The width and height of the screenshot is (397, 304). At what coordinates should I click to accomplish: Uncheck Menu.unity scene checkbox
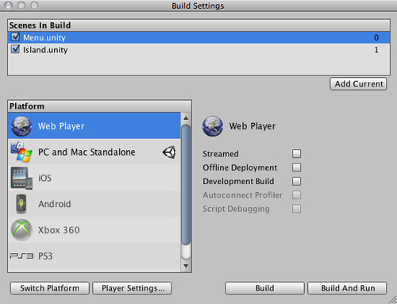pos(15,37)
